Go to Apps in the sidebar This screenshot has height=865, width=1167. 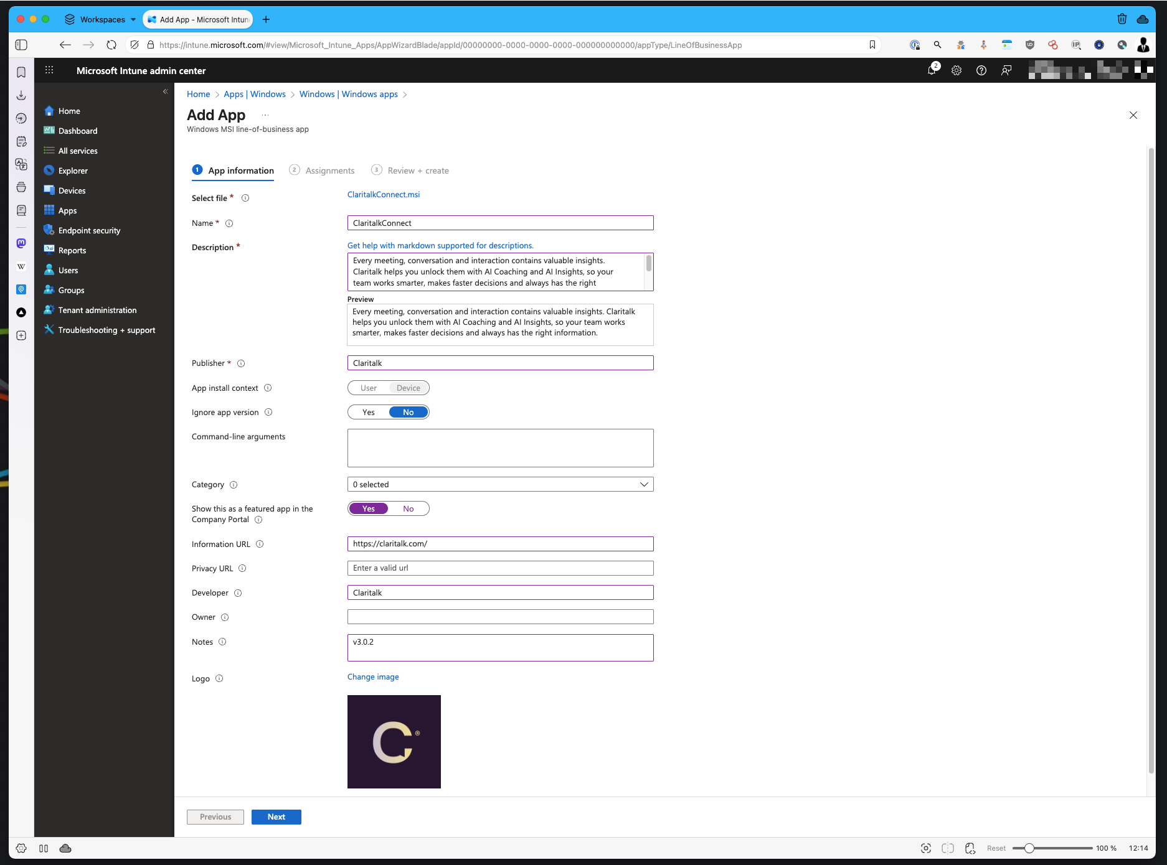pyautogui.click(x=67, y=210)
